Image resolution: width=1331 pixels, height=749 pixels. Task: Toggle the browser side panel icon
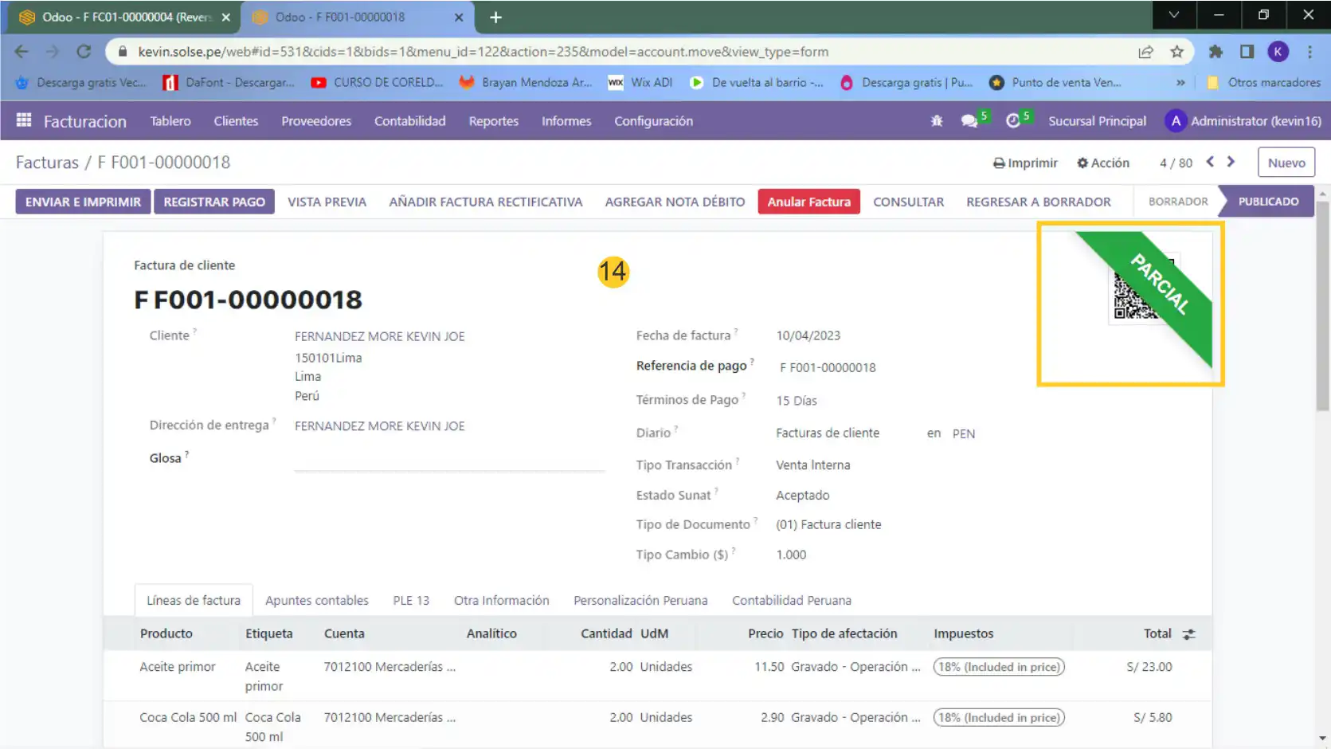point(1247,52)
